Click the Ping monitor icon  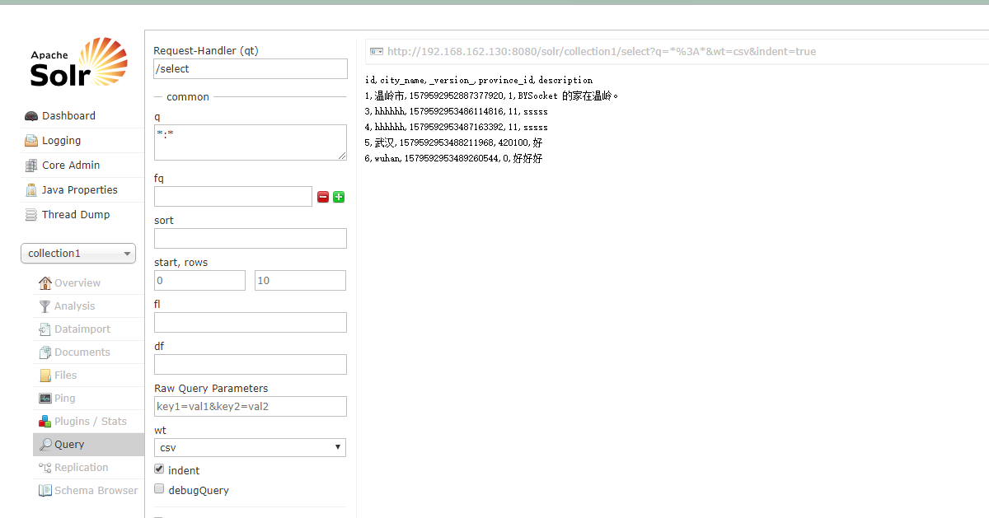coord(45,399)
